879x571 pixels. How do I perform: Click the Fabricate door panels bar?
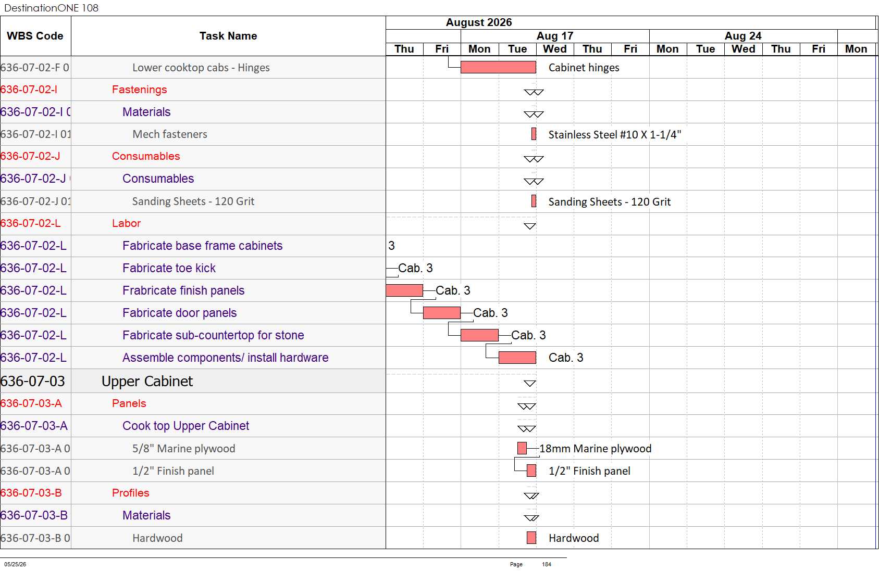click(x=442, y=313)
